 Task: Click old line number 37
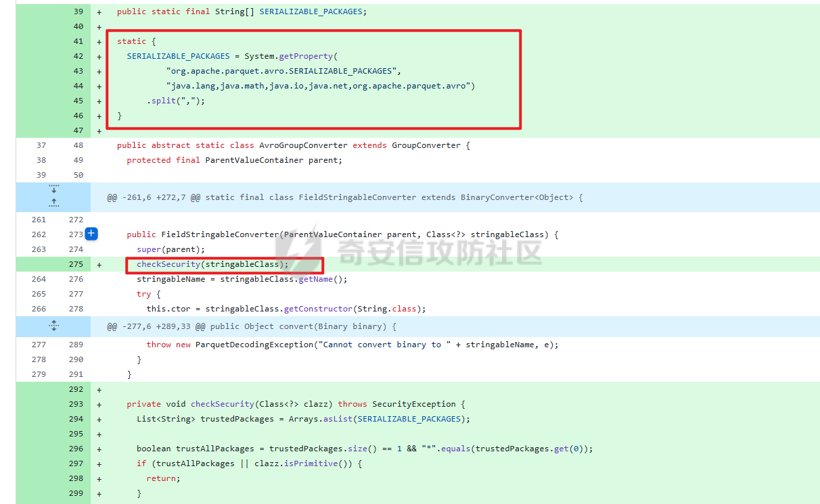click(x=41, y=145)
